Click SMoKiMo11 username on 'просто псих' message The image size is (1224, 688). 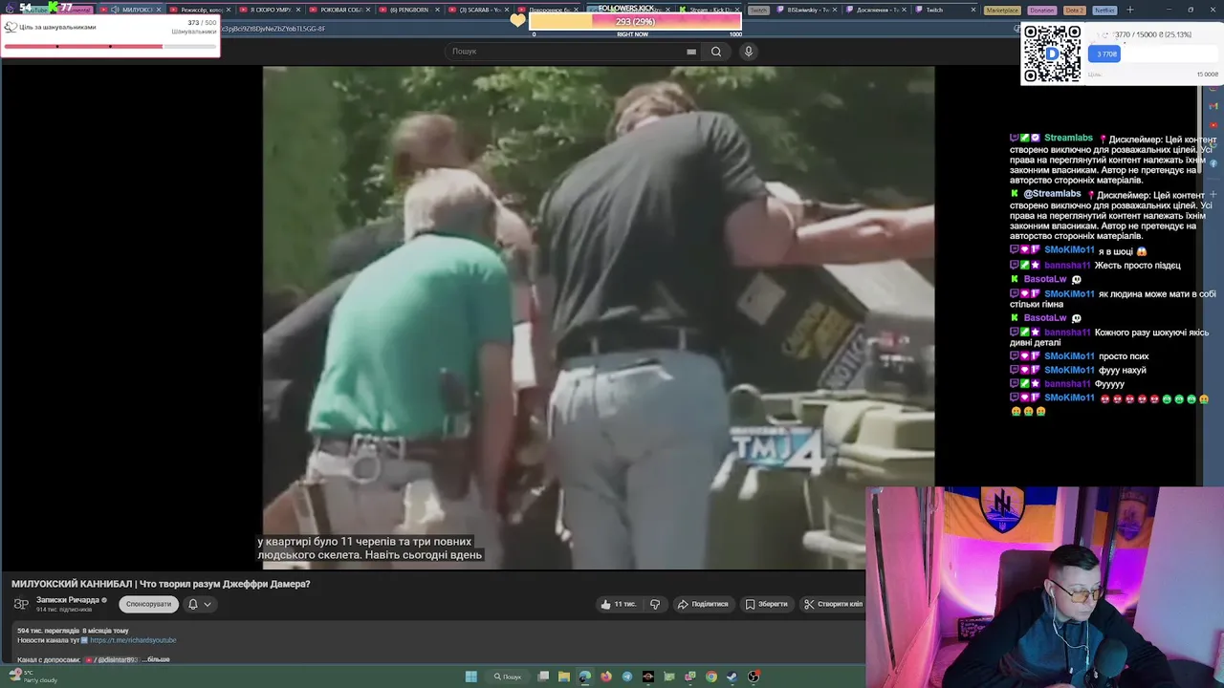coord(1069,356)
